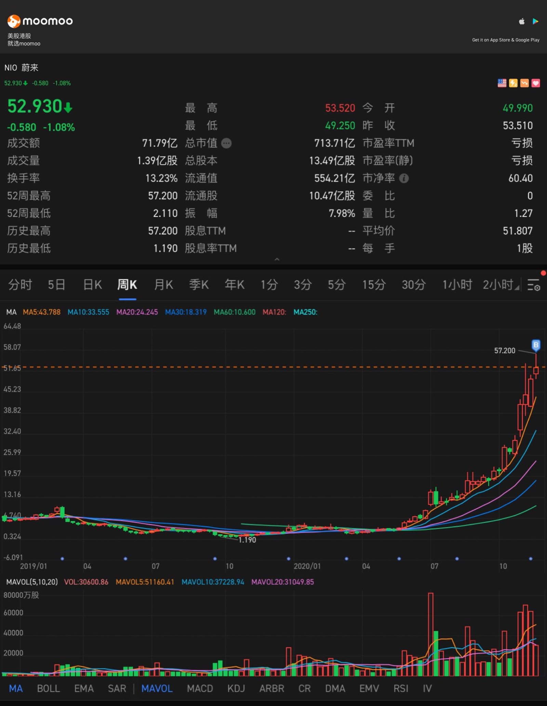Select the EMV indicator
Screen dimensions: 547x706
click(x=369, y=688)
